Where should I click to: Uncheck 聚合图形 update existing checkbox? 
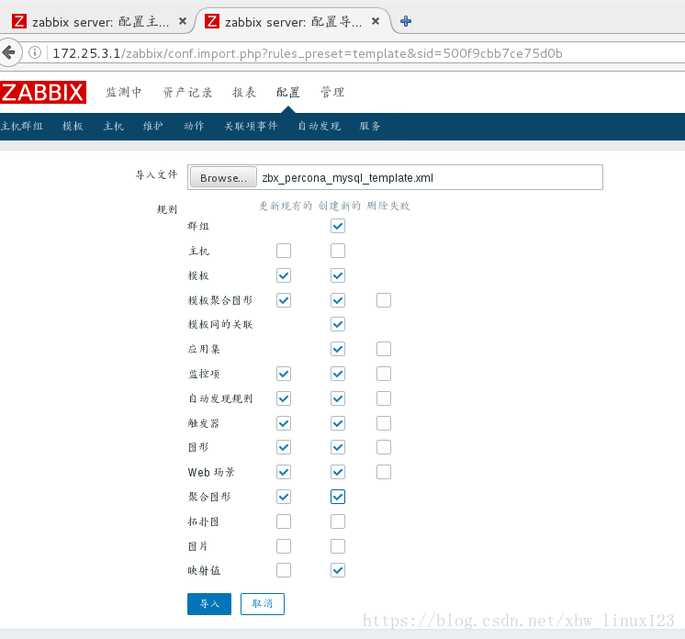click(x=284, y=497)
